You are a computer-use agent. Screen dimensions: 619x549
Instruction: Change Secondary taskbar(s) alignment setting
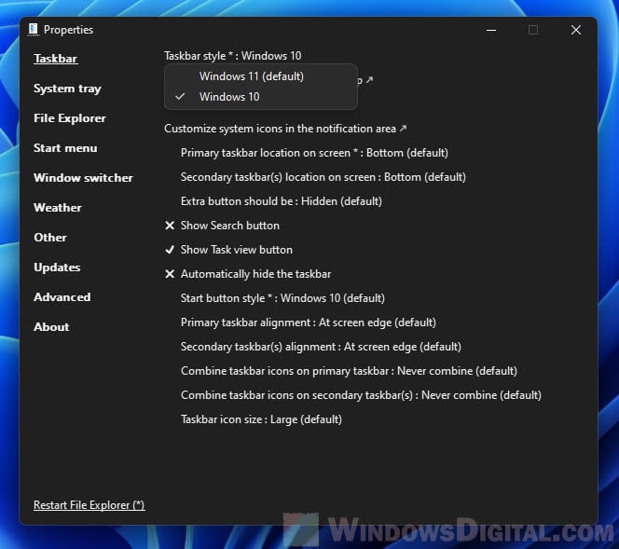click(x=321, y=347)
